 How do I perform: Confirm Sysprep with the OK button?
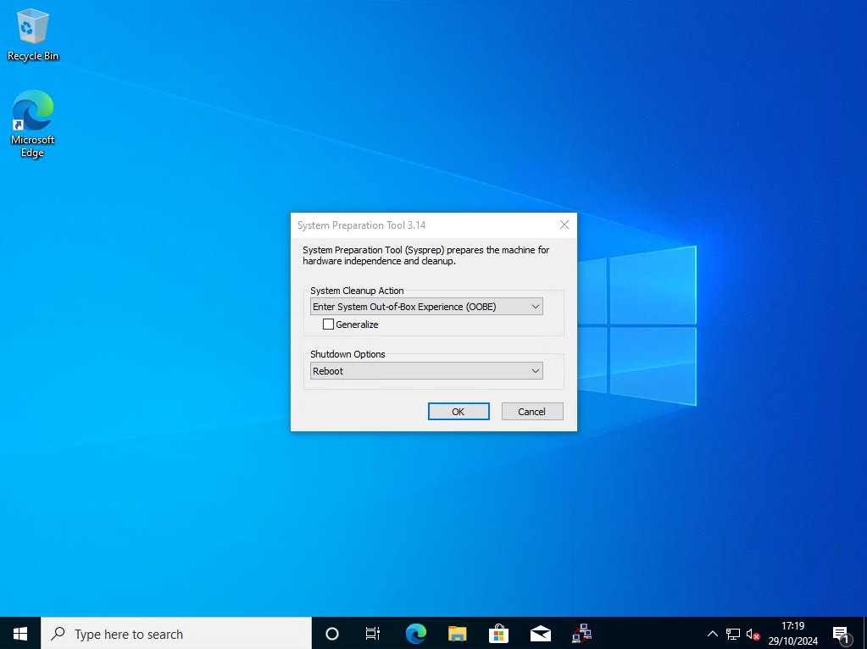click(458, 411)
